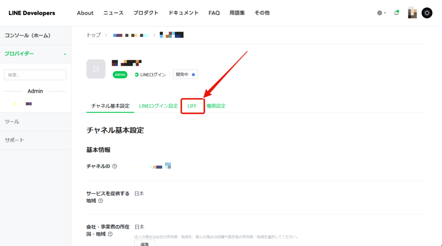This screenshot has width=442, height=246.
Task: Click the 日本 value for 会社・事業者の所在国
Action: (x=139, y=227)
